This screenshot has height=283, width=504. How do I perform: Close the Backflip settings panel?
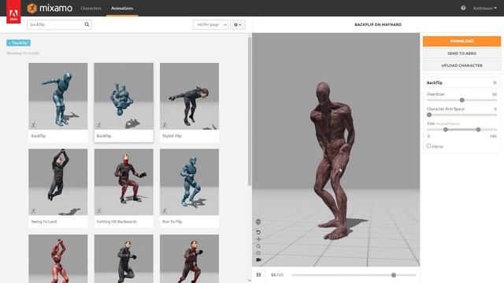click(495, 83)
